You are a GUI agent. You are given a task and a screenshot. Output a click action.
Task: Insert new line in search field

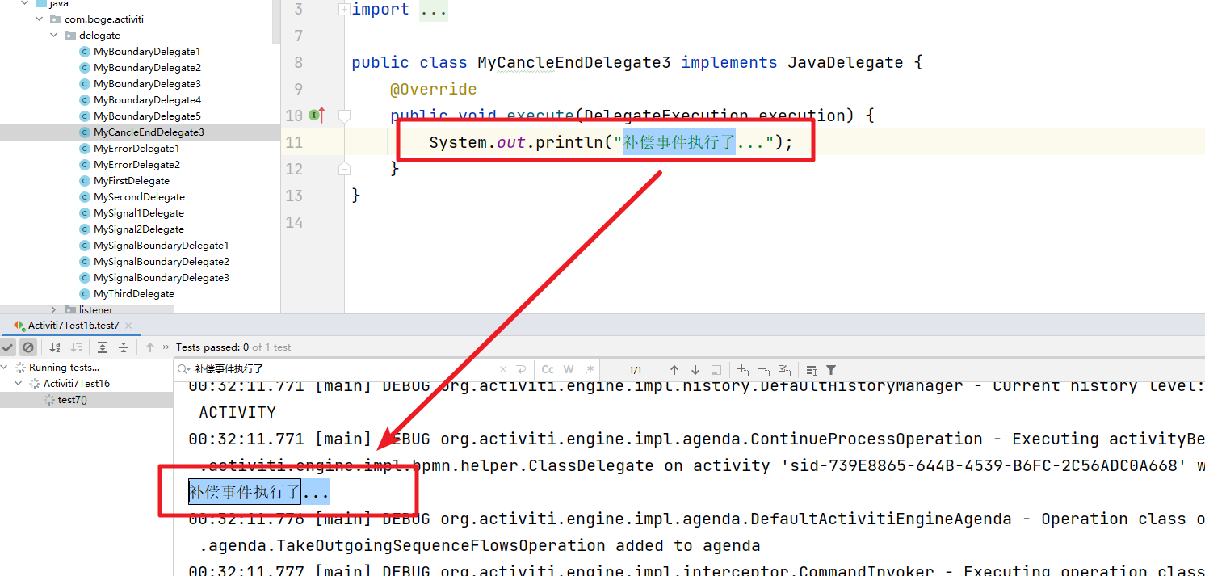522,369
